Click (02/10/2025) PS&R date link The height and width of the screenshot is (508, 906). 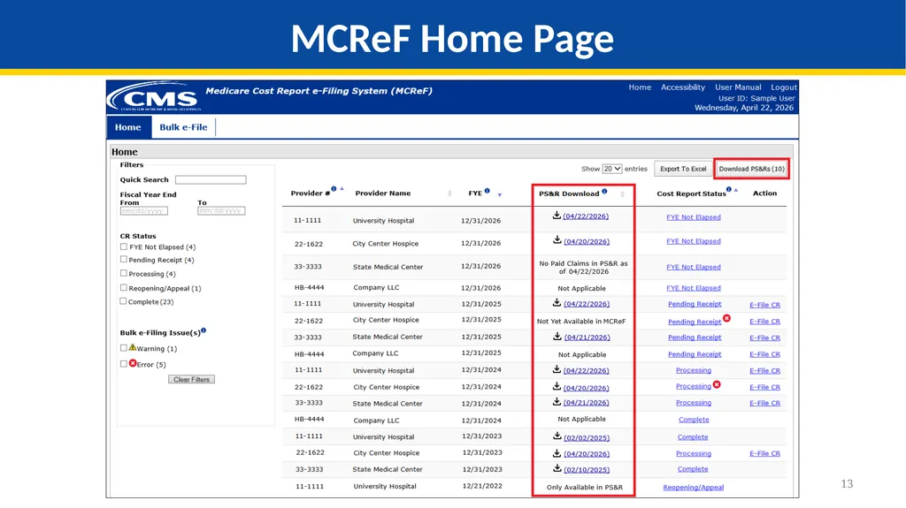pos(587,470)
